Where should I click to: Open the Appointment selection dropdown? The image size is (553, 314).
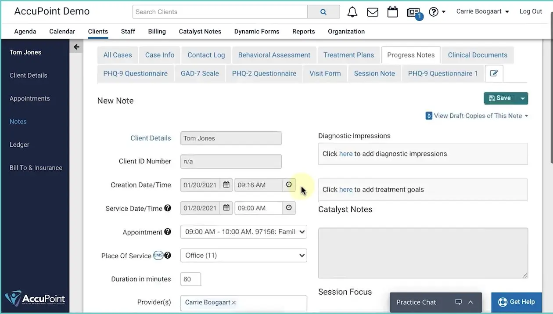point(243,231)
